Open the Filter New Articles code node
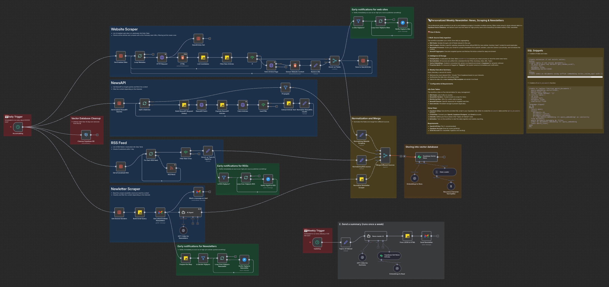Viewport: 609px width, 287px height. [x=227, y=58]
